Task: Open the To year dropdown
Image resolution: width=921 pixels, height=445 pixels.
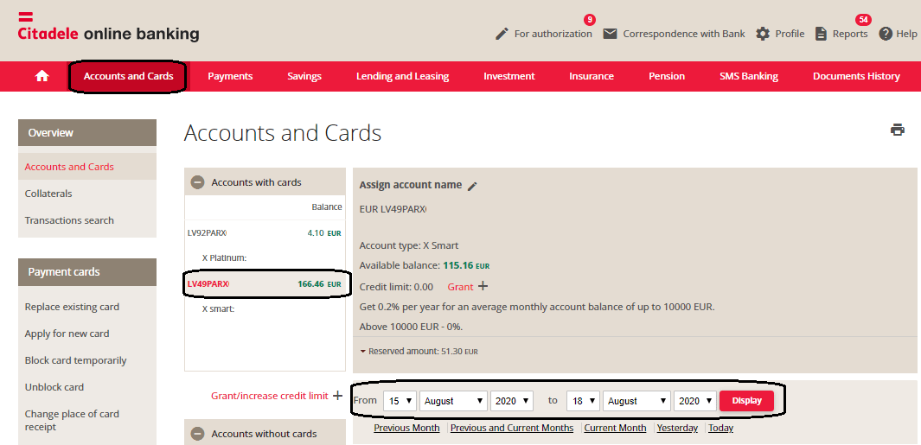Action: pos(695,401)
